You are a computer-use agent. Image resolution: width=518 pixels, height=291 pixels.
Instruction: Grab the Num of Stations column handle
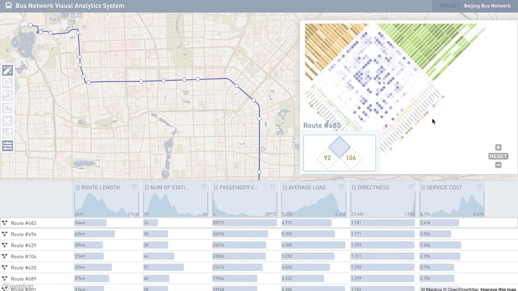pyautogui.click(x=146, y=188)
